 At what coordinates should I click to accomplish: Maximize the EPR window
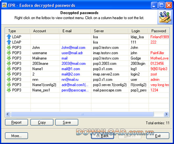click(x=161, y=5)
